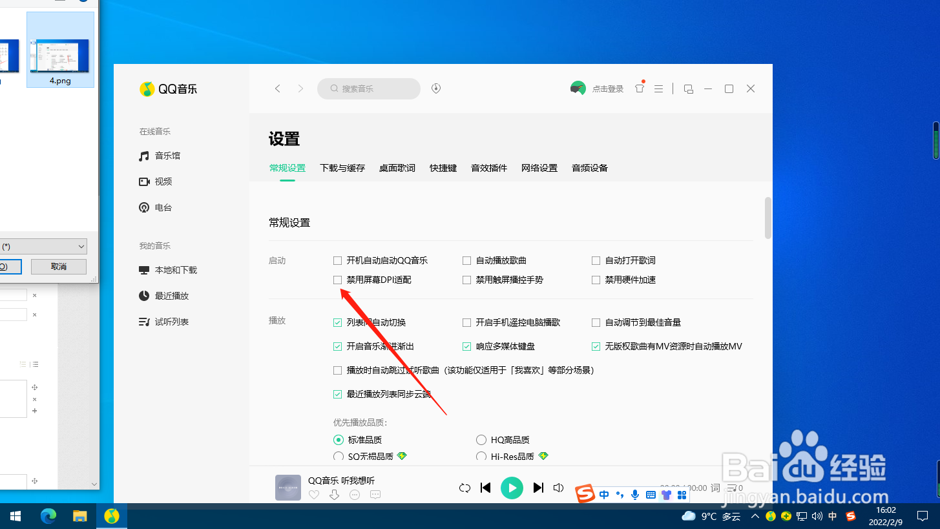Open 最近播放 in the sidebar
This screenshot has height=529, width=940.
click(164, 296)
